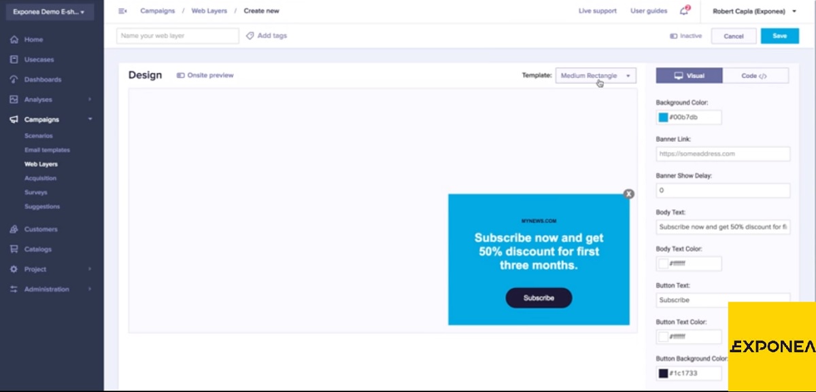816x392 pixels.
Task: Click the Customers icon in sidebar
Action: tap(14, 229)
